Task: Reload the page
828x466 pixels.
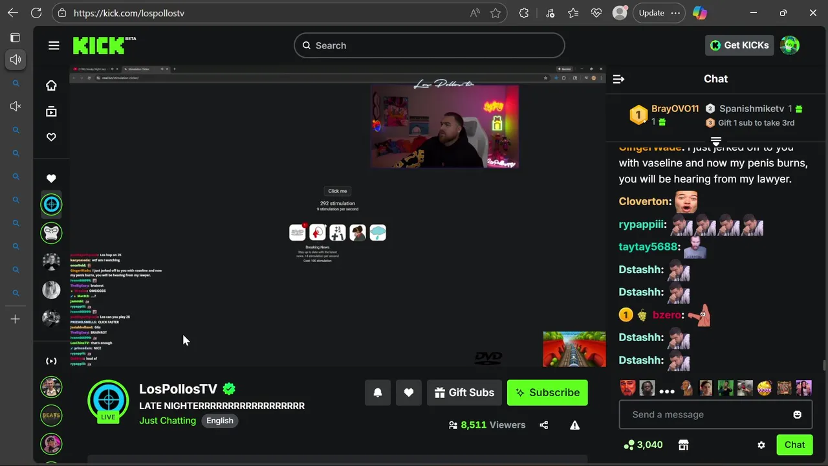Action: tap(36, 13)
